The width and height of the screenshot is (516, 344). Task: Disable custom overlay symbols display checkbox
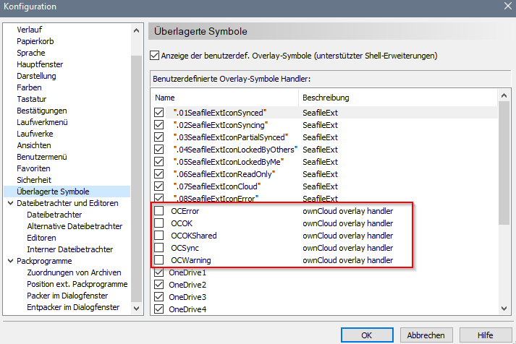click(x=154, y=55)
